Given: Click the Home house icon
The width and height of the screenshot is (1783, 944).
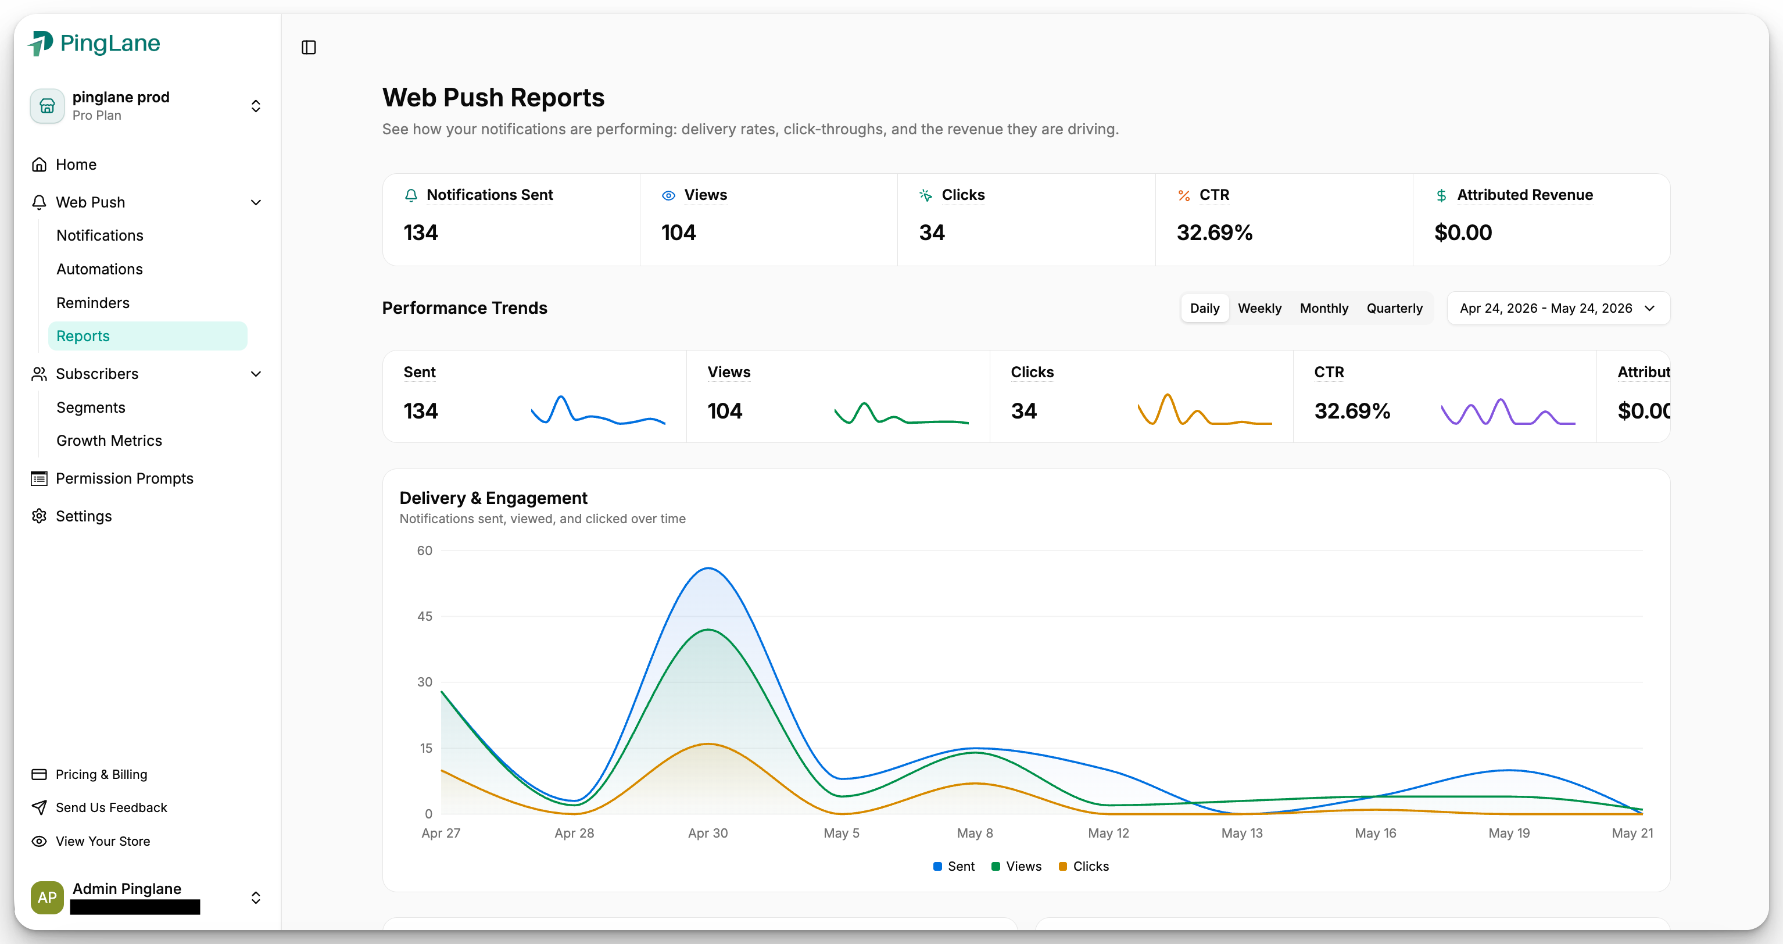Looking at the screenshot, I should (40, 165).
